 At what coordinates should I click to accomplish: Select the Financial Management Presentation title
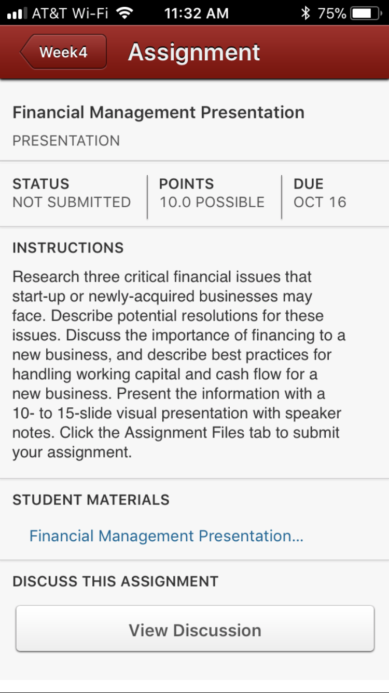point(158,112)
